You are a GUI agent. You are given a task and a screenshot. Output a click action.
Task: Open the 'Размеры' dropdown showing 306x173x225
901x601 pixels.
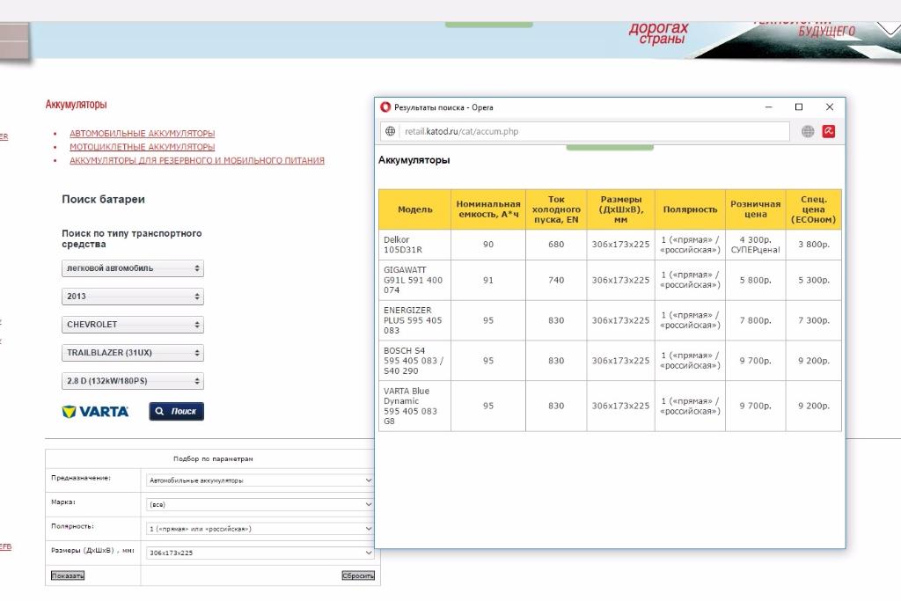click(x=260, y=553)
